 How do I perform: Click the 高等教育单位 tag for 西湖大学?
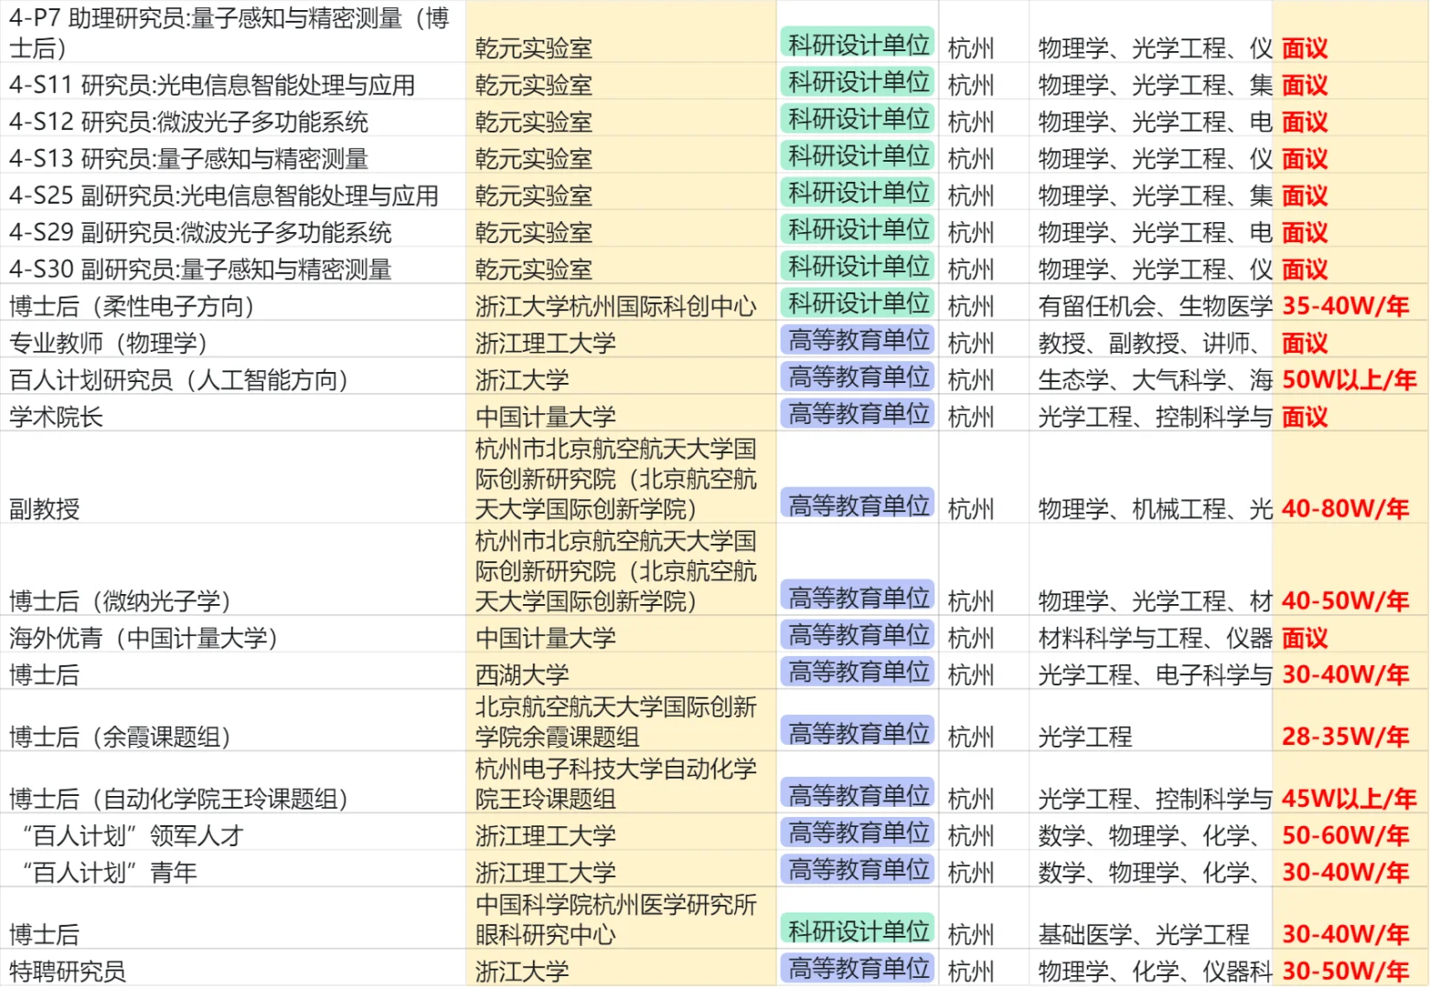(856, 673)
